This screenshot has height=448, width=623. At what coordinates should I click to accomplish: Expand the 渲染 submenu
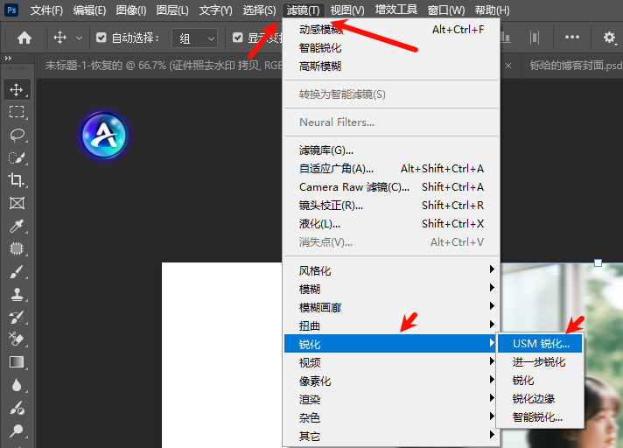pos(391,399)
